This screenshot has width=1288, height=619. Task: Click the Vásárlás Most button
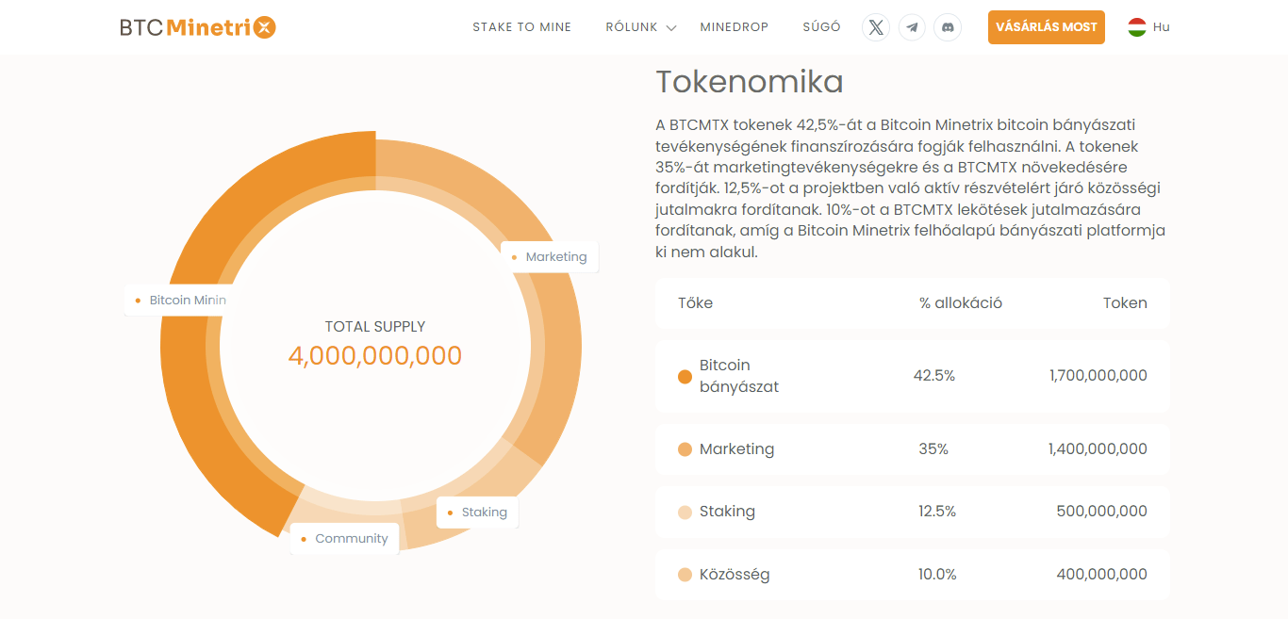(x=1047, y=27)
